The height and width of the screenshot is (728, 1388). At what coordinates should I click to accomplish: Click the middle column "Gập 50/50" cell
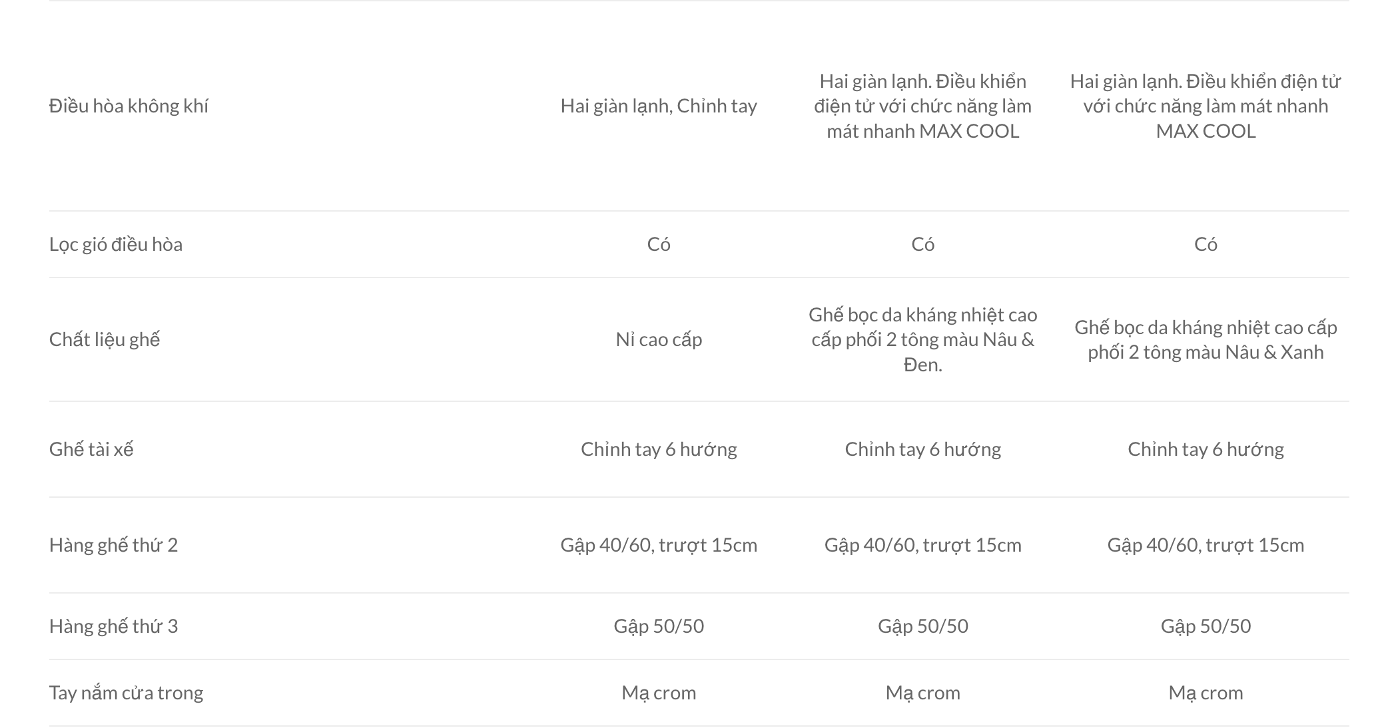922,626
